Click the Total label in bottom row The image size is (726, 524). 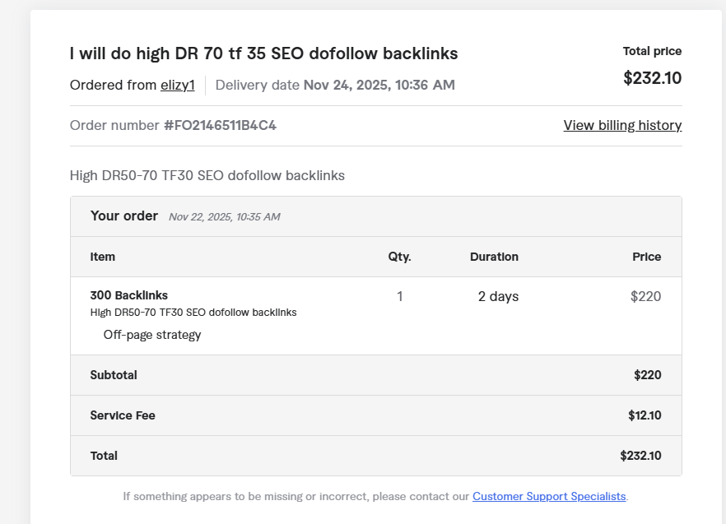pos(104,456)
